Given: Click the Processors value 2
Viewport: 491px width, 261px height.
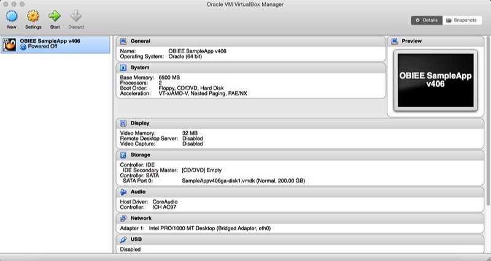Looking at the screenshot, I should pyautogui.click(x=160, y=83).
